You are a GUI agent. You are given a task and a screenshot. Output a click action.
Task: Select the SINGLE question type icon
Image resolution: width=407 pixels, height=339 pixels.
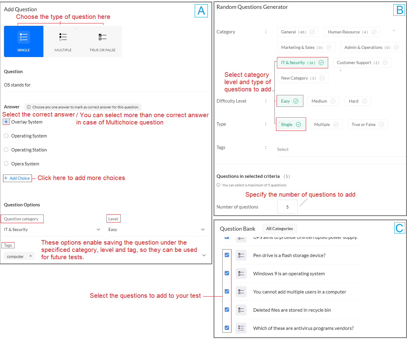coord(23,41)
